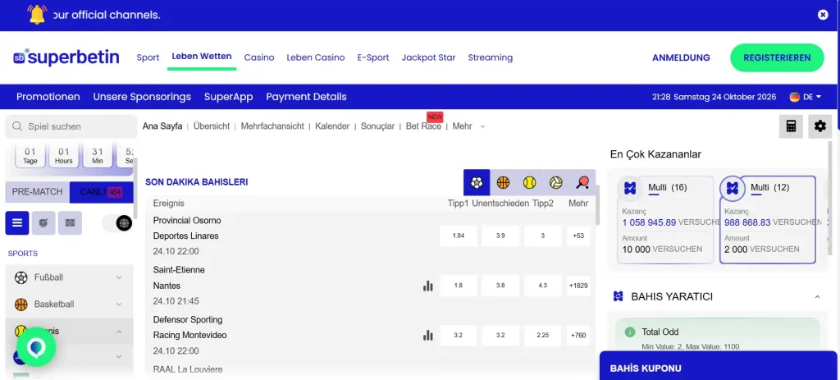Go to Ana Sayfa

[162, 126]
